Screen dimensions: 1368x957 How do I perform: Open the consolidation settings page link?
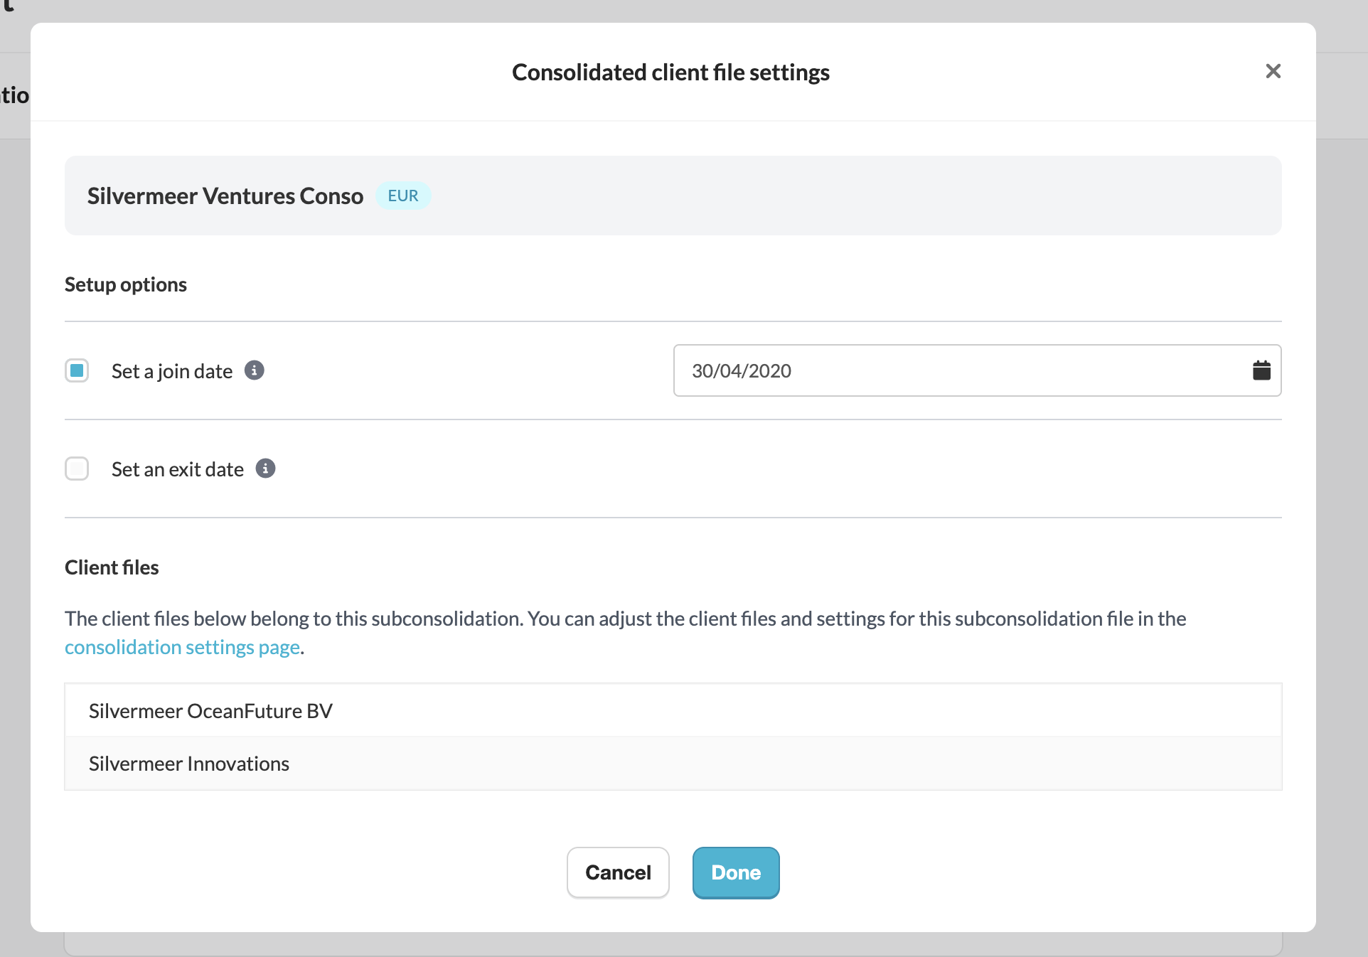point(182,647)
